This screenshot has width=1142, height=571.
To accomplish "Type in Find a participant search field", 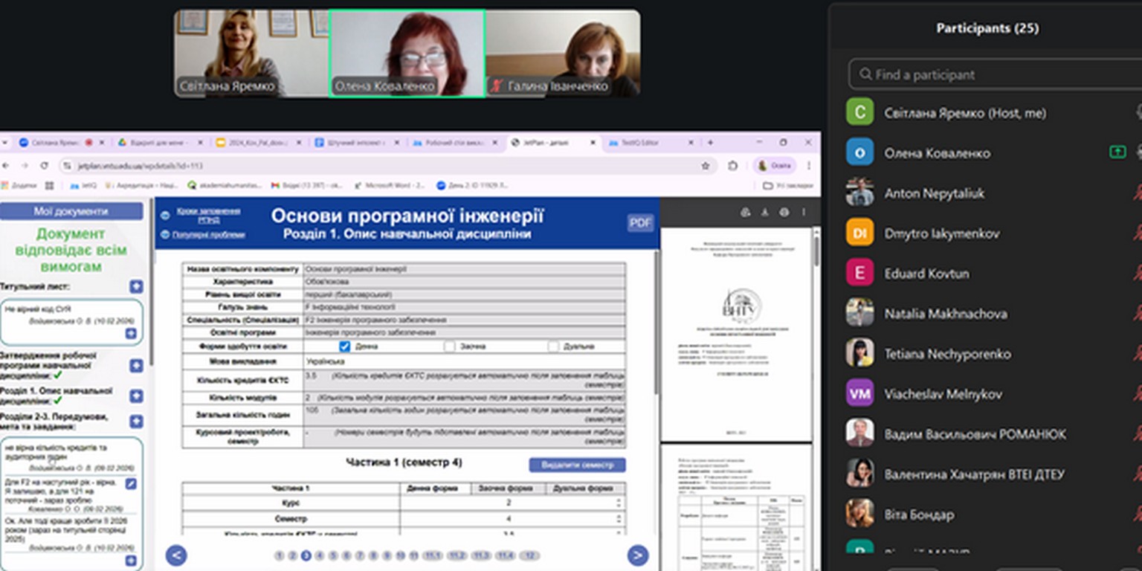I will pyautogui.click(x=989, y=74).
